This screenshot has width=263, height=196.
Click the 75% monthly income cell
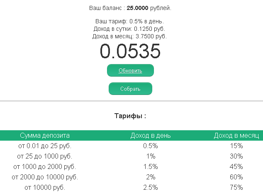pos(236,188)
